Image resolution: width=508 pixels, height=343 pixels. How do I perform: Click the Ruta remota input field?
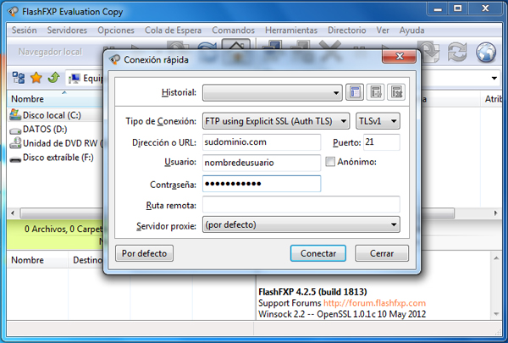301,205
